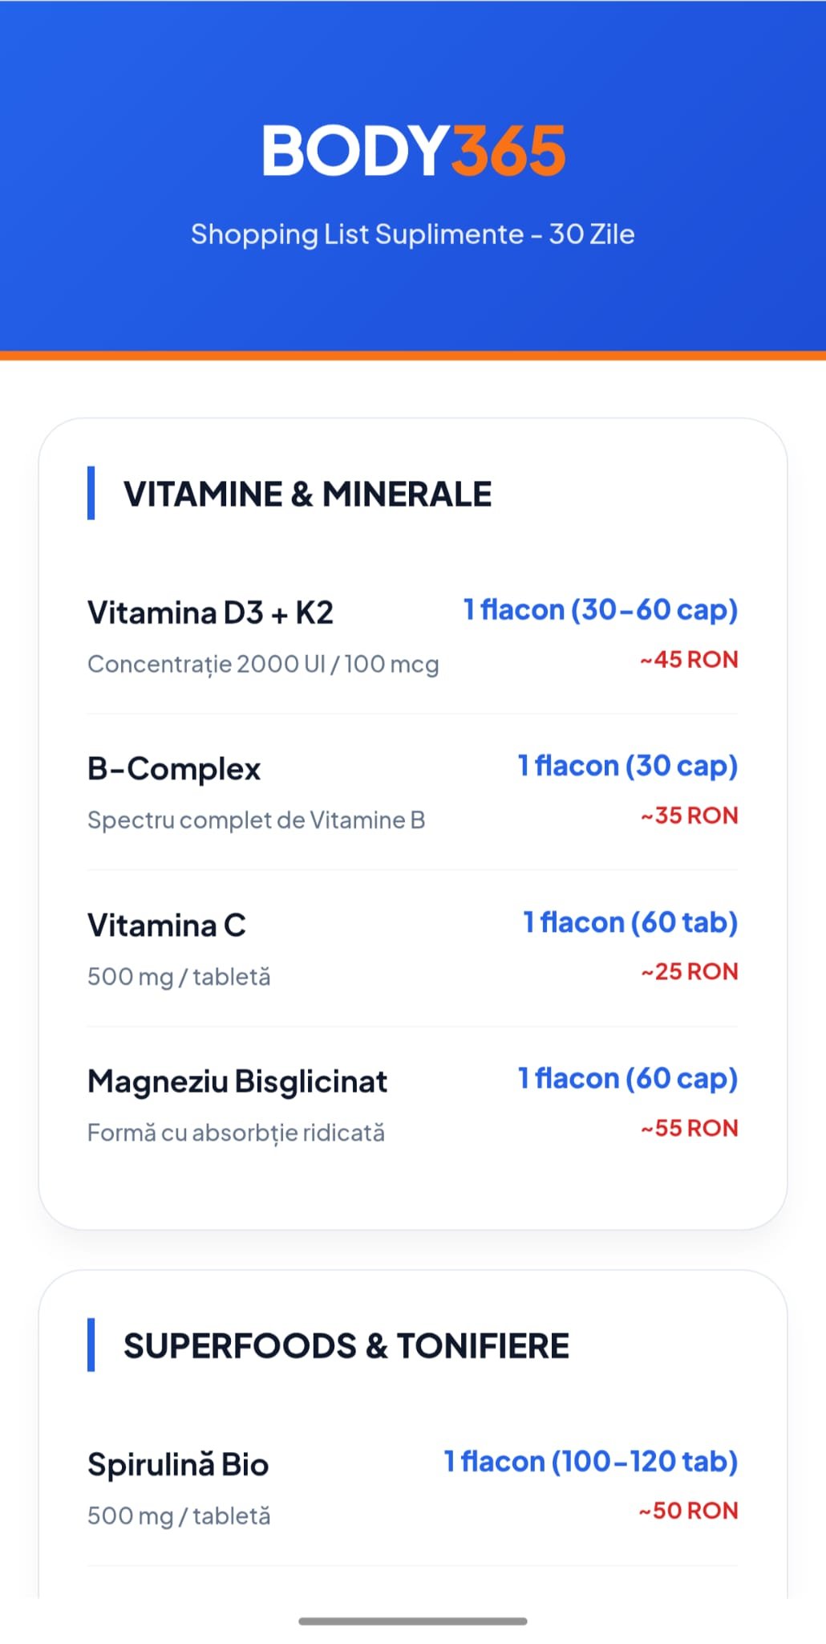Select the Magneziu Bisglicinat item
Image resolution: width=826 pixels, height=1644 pixels.
coord(237,1082)
